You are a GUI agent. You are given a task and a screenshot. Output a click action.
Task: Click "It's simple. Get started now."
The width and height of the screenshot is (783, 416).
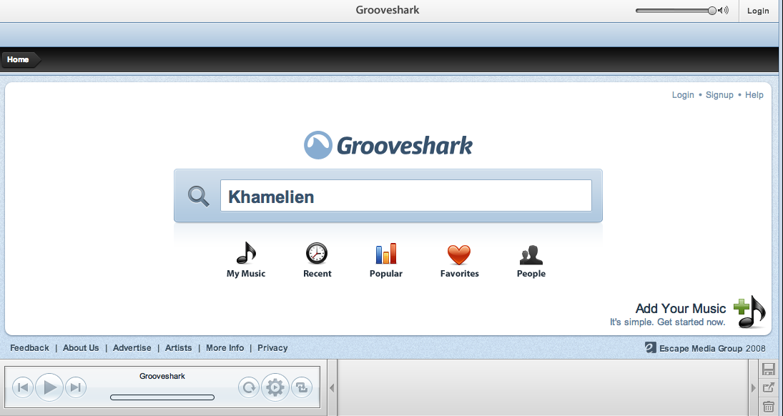667,322
